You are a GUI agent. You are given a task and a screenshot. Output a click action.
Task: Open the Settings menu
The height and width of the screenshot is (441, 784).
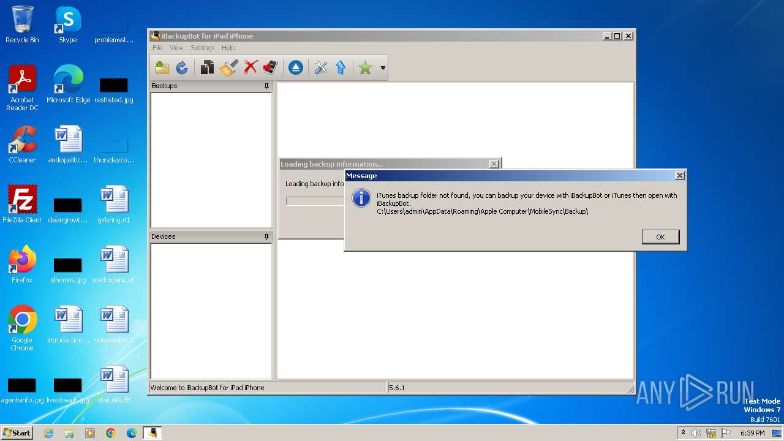point(203,48)
